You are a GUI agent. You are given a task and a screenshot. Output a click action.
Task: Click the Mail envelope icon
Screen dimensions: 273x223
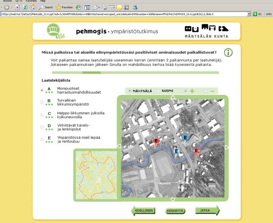95,7
